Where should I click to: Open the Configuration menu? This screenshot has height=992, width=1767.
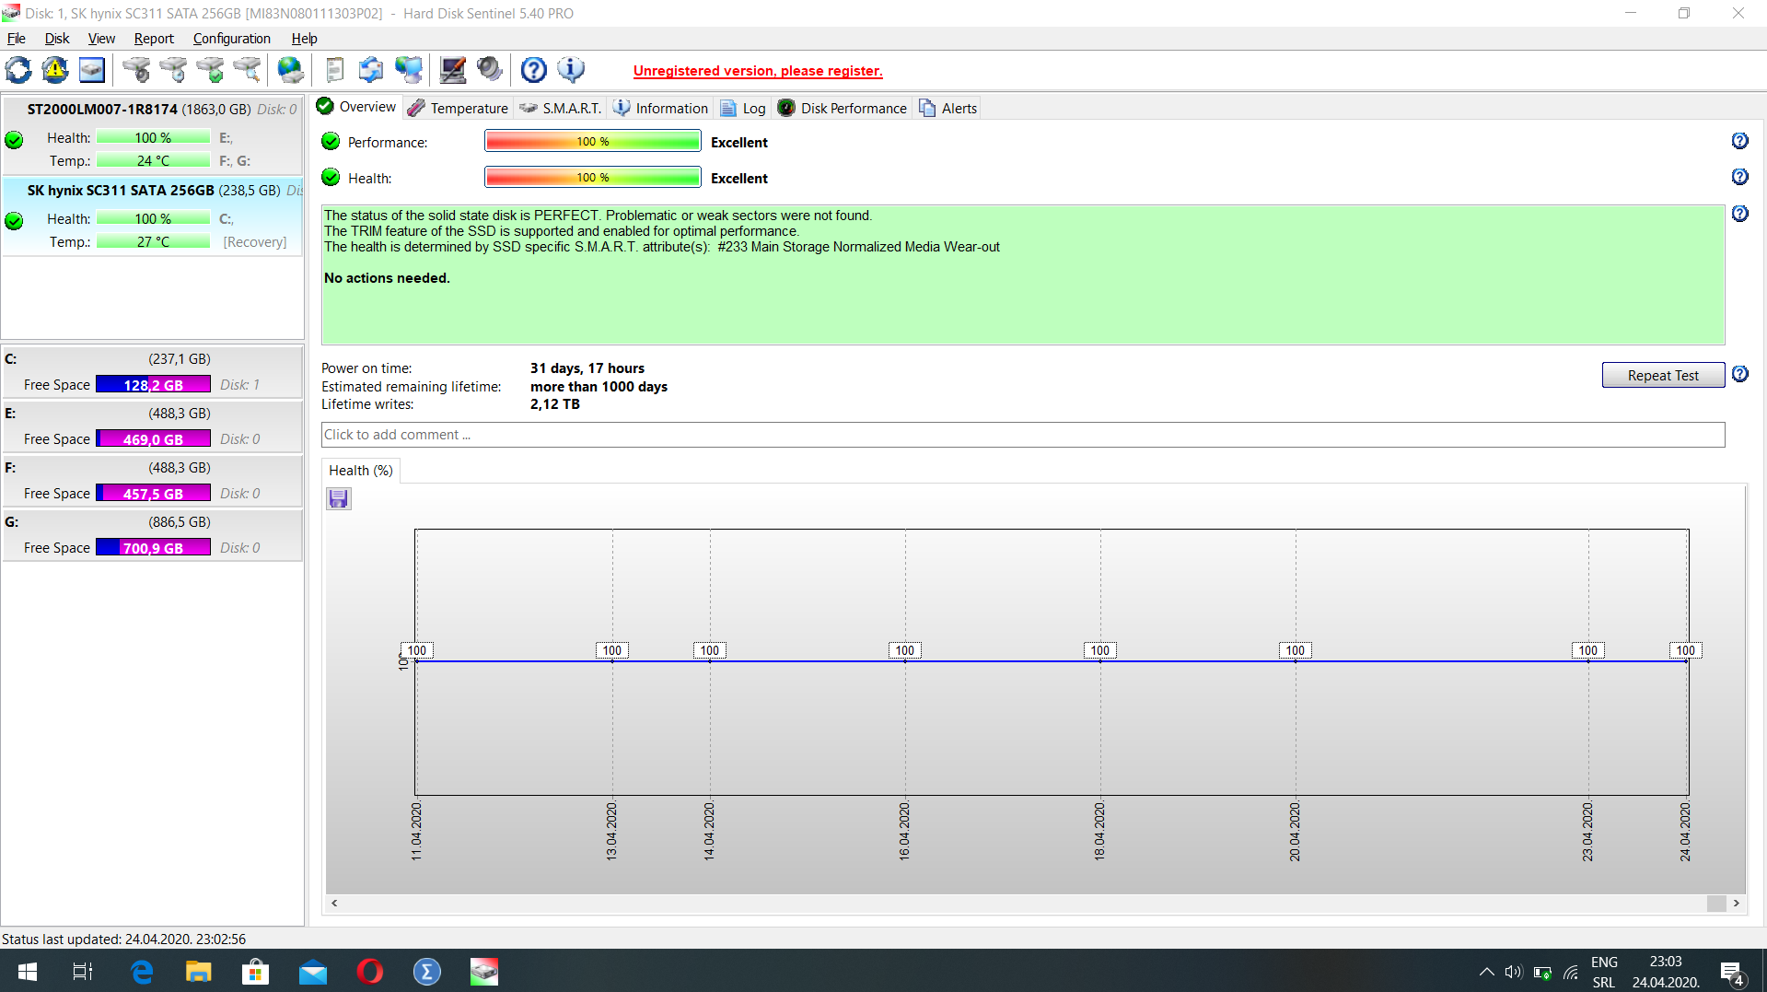click(x=232, y=39)
